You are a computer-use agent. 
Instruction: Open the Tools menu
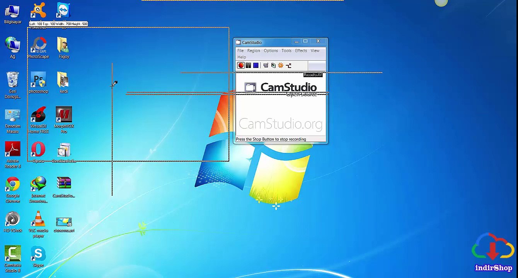click(286, 51)
